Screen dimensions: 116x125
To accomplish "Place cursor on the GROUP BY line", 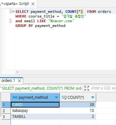I will [40, 26].
